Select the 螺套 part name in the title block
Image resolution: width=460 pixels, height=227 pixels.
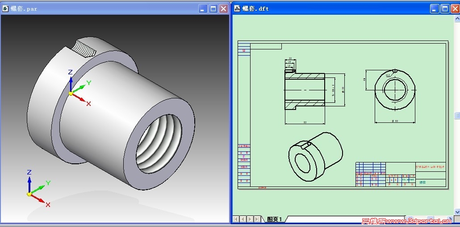422,182
